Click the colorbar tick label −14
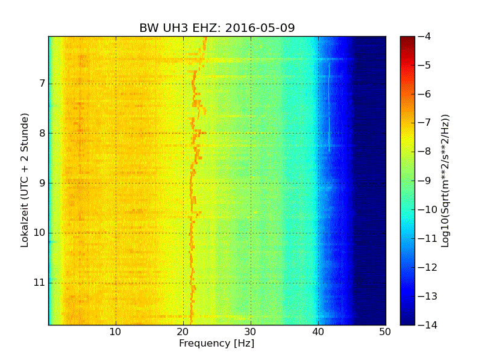482x361 pixels. 427,325
